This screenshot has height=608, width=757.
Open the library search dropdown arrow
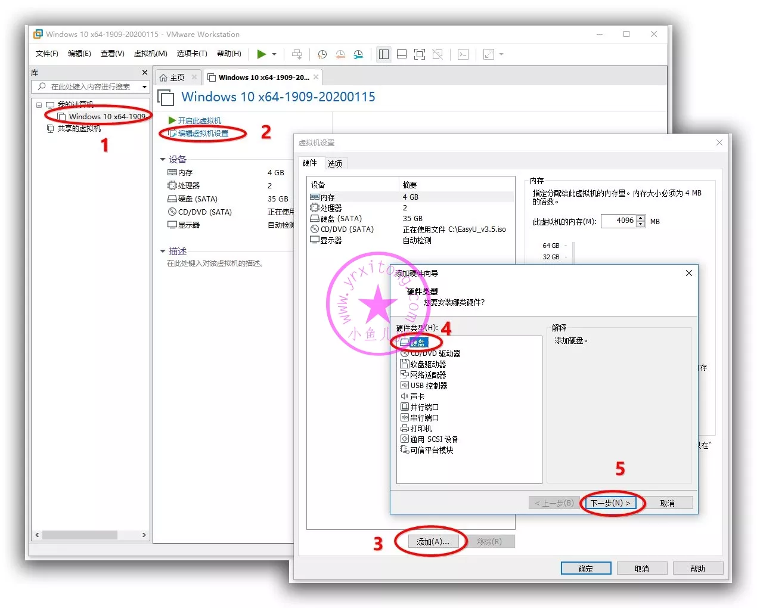pyautogui.click(x=144, y=87)
